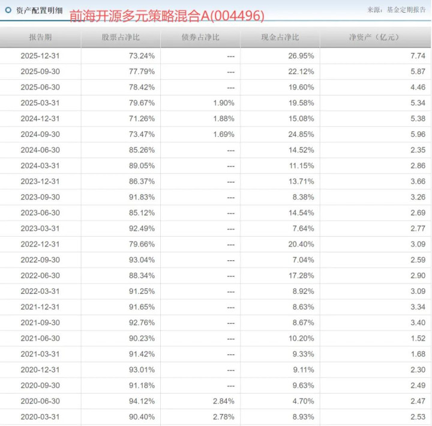The width and height of the screenshot is (432, 426).
Task: Select the 11.15% cash ratio cell
Action: [301, 166]
